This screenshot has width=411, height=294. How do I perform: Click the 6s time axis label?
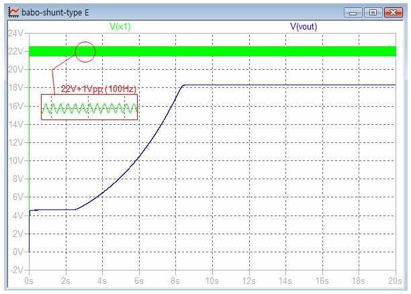click(x=138, y=281)
